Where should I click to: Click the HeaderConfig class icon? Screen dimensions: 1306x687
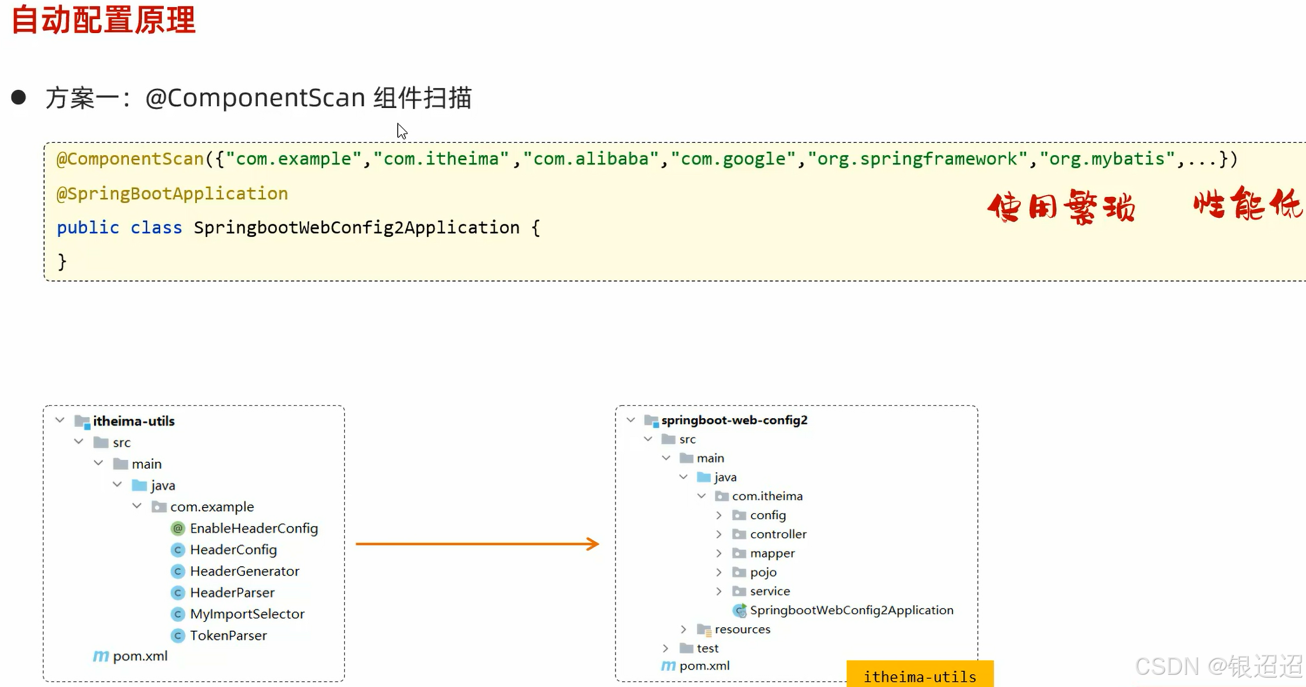178,550
